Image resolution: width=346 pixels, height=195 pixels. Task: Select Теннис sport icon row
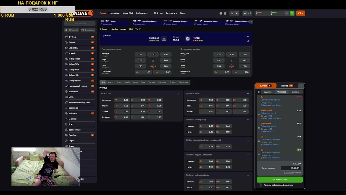[80, 42]
